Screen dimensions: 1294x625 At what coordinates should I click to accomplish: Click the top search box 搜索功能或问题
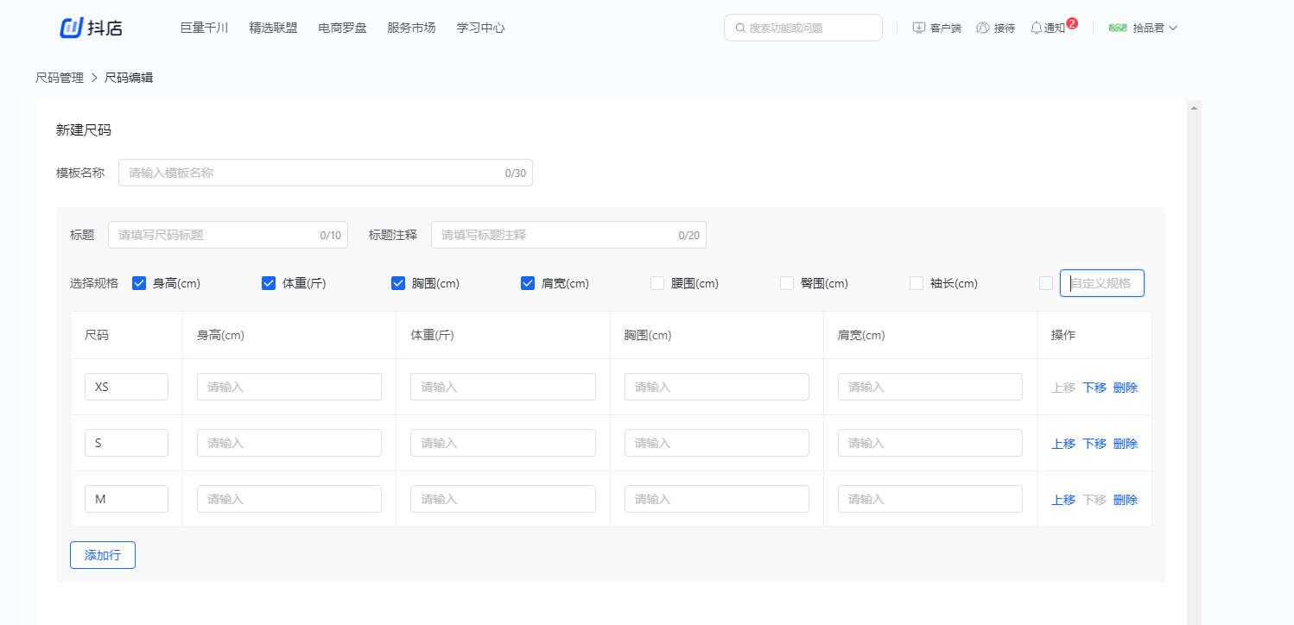click(x=803, y=28)
